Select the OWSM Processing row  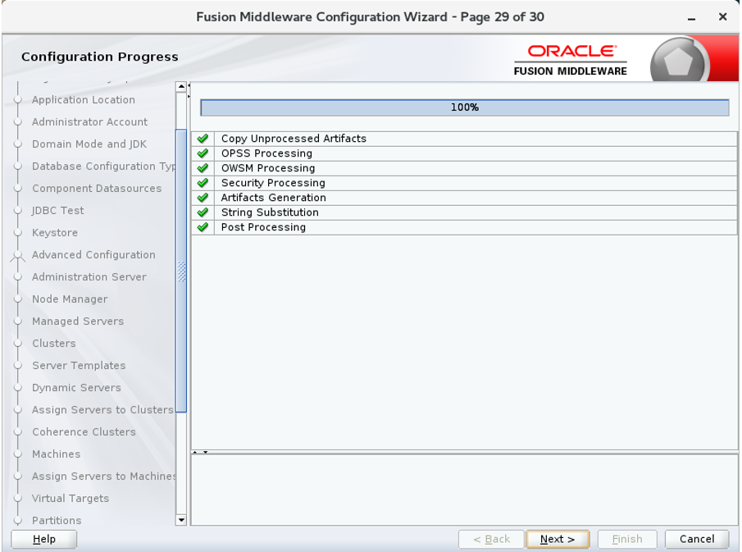click(x=465, y=168)
